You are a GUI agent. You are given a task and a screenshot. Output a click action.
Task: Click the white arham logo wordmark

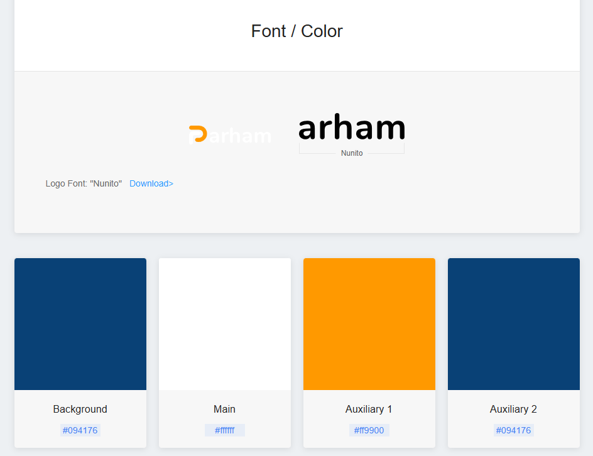[240, 136]
